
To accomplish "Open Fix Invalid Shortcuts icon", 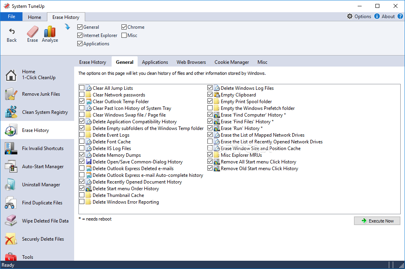I will coord(11,148).
